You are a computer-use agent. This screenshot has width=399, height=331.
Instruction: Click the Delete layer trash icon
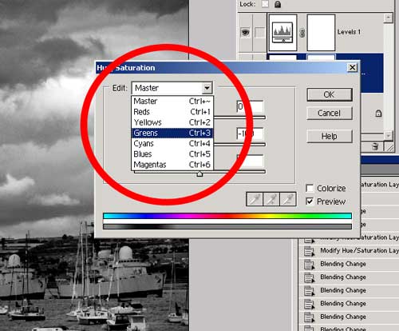pyautogui.click(x=375, y=146)
